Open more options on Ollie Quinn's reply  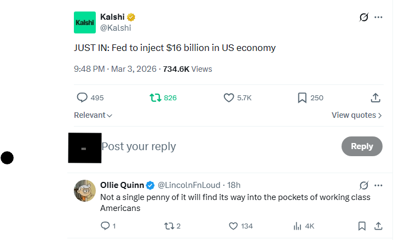coord(378,185)
